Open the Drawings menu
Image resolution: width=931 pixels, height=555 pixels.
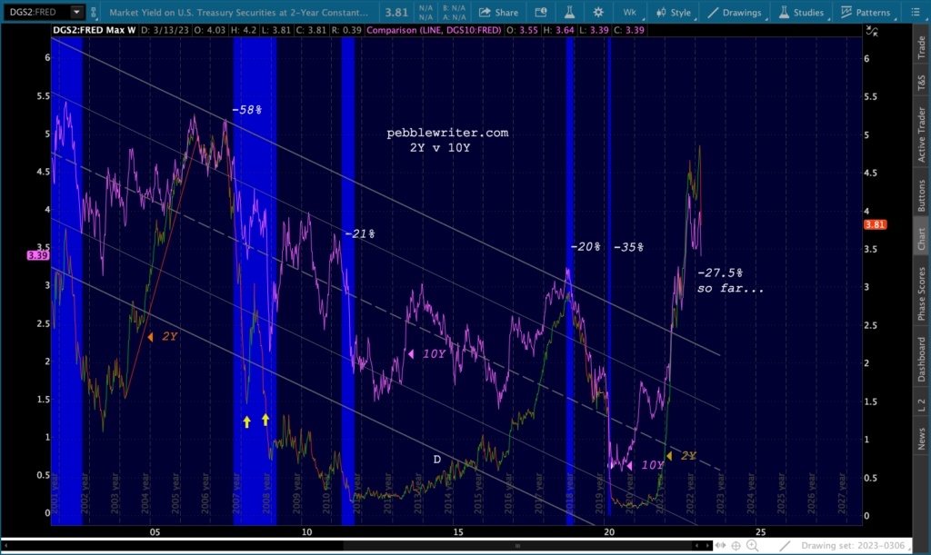(735, 12)
